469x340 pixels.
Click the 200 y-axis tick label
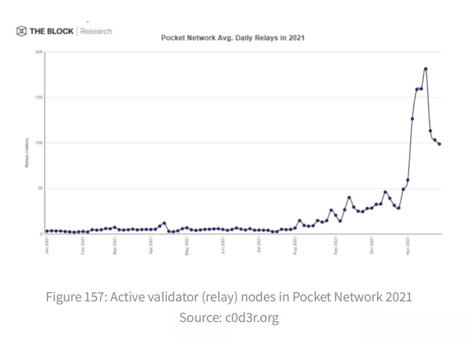39,52
